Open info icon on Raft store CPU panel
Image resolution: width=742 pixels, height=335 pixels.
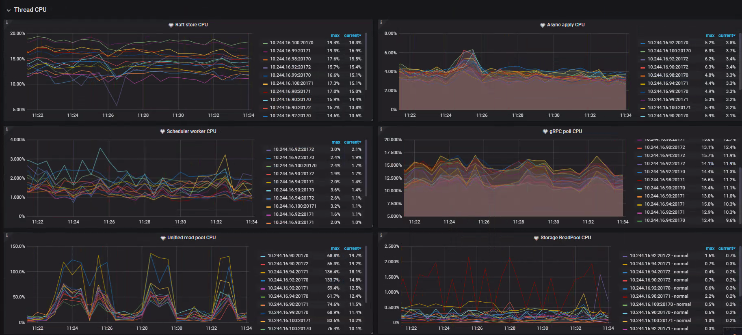pyautogui.click(x=6, y=22)
